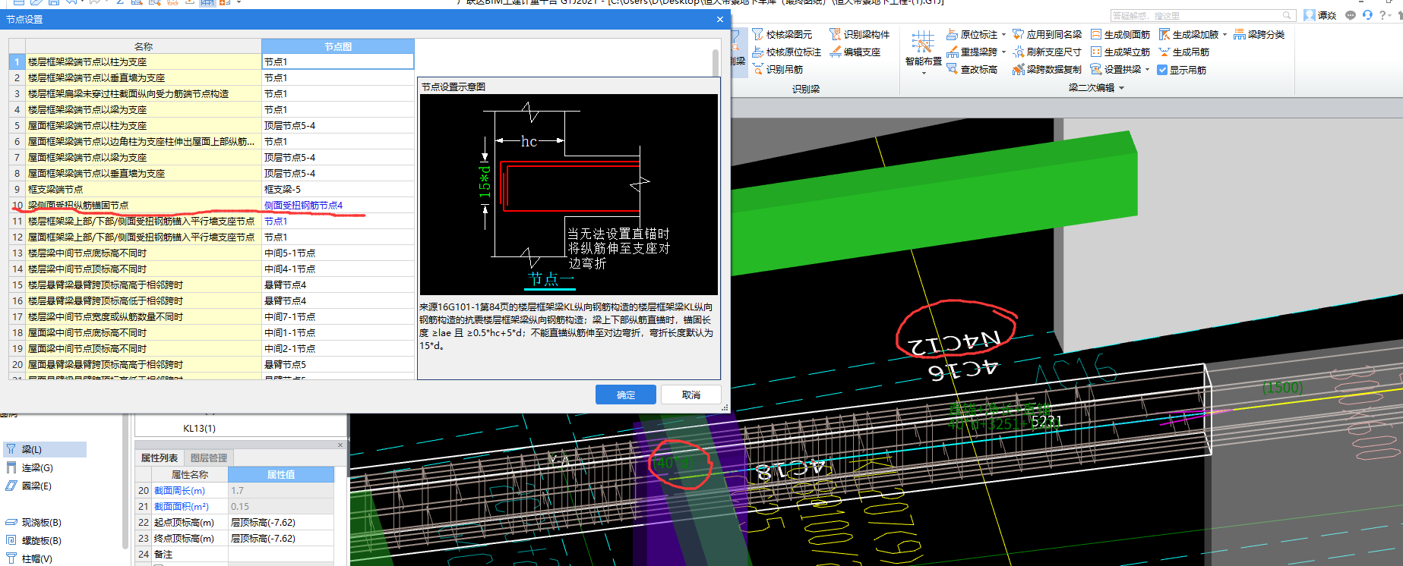The width and height of the screenshot is (1403, 566).
Task: Click the 编辑支座 tool
Action: point(855,52)
